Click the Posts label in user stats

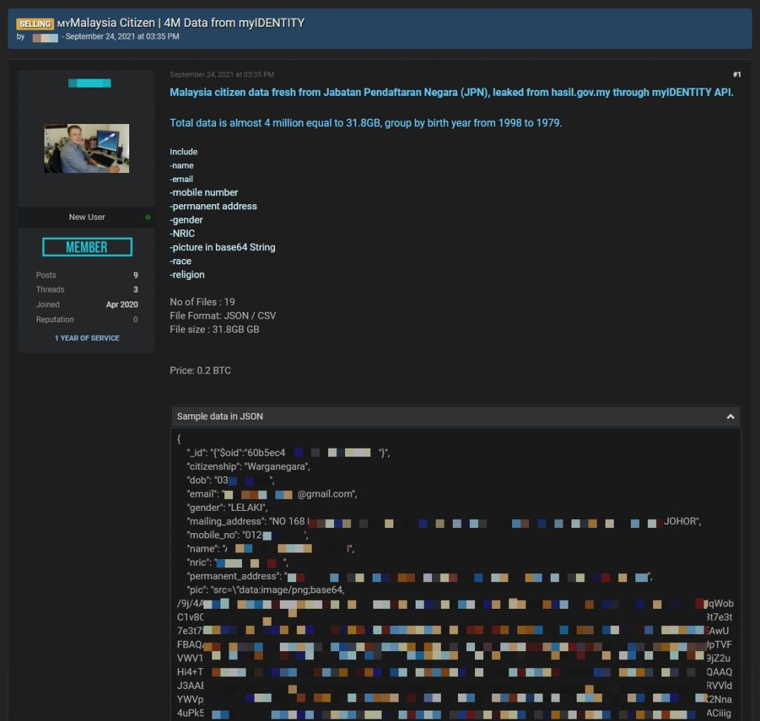tap(46, 275)
